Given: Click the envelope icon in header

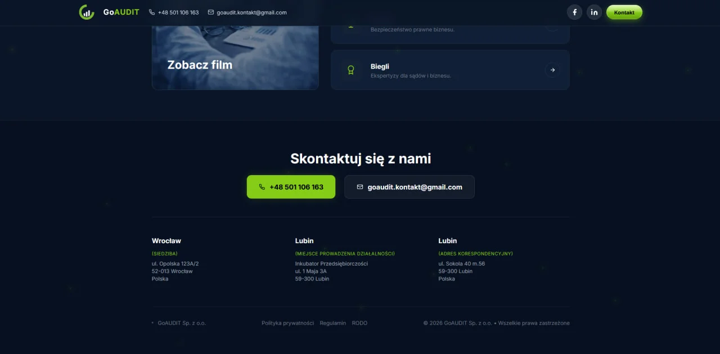Looking at the screenshot, I should [x=211, y=12].
